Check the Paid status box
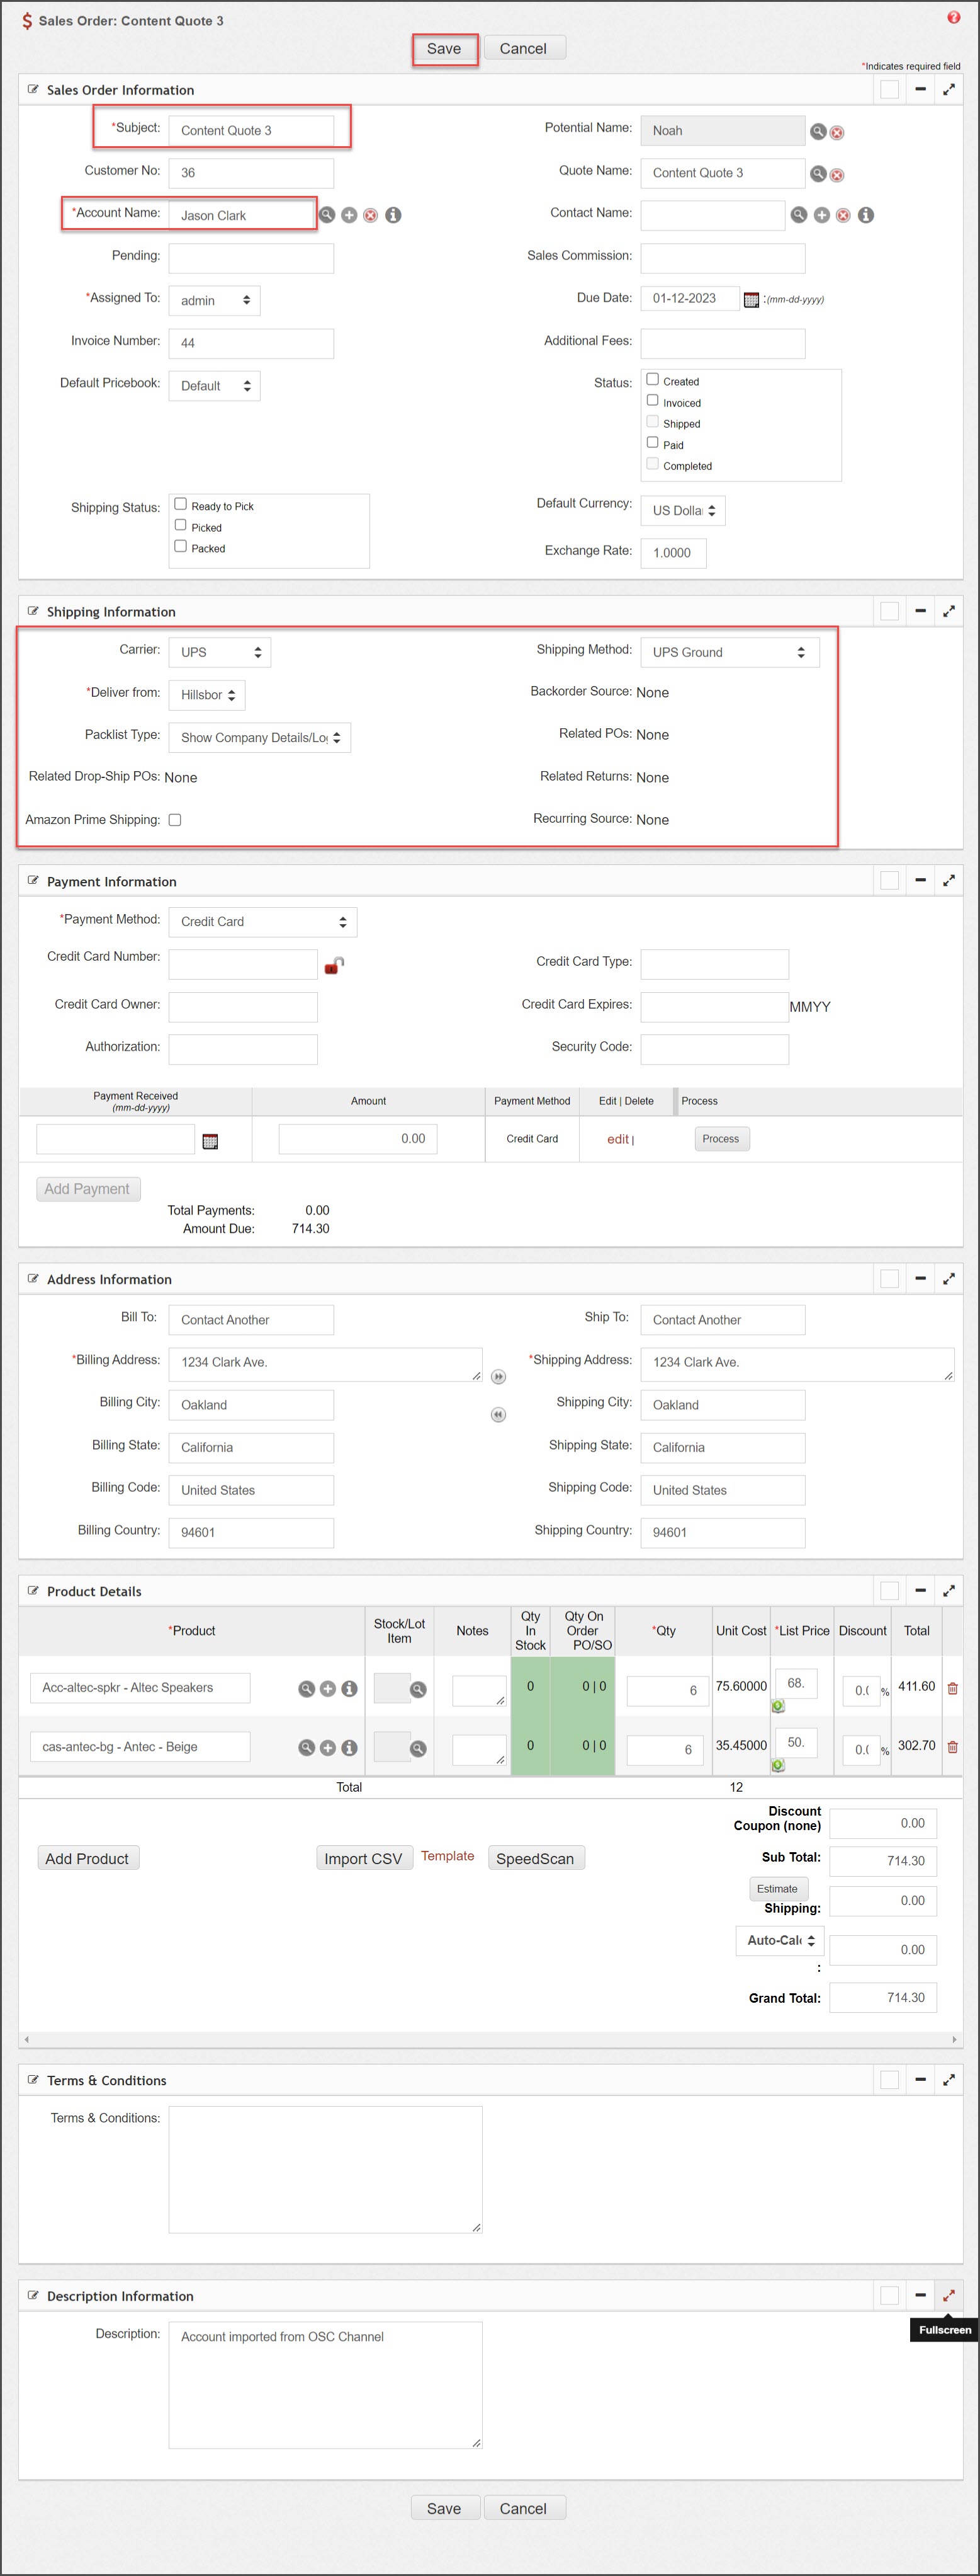 click(x=652, y=442)
